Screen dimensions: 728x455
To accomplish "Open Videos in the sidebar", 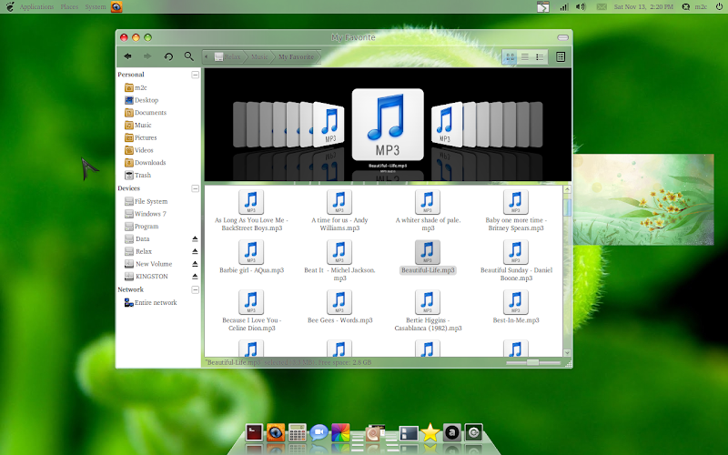I will pyautogui.click(x=139, y=150).
